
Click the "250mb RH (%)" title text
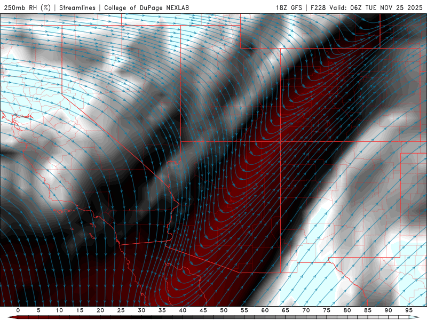click(x=27, y=7)
